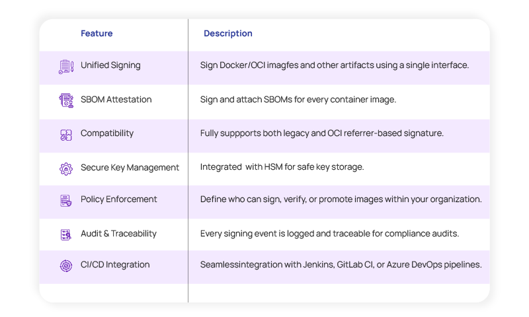
Task: Click the CI/CD Integration target icon
Action: 66,265
